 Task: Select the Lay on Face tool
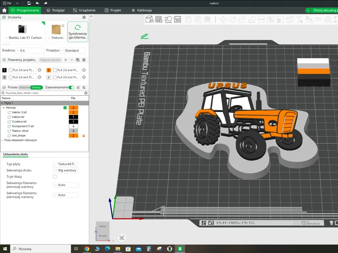252,19
